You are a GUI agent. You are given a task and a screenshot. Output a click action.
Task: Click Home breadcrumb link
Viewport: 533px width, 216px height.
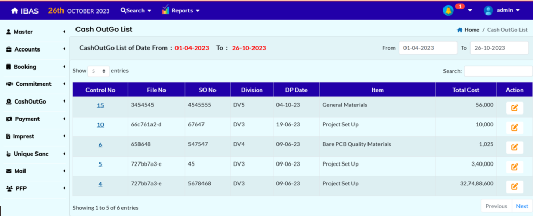472,30
